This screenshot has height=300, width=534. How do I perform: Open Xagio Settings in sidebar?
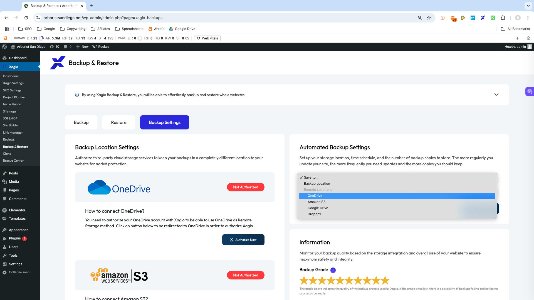13,83
